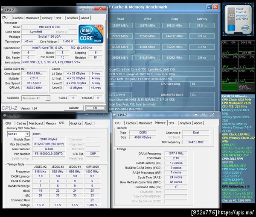Click the benchmark Copy value 19815 MB/s
Screen dimensions: 256x217
point(175,26)
